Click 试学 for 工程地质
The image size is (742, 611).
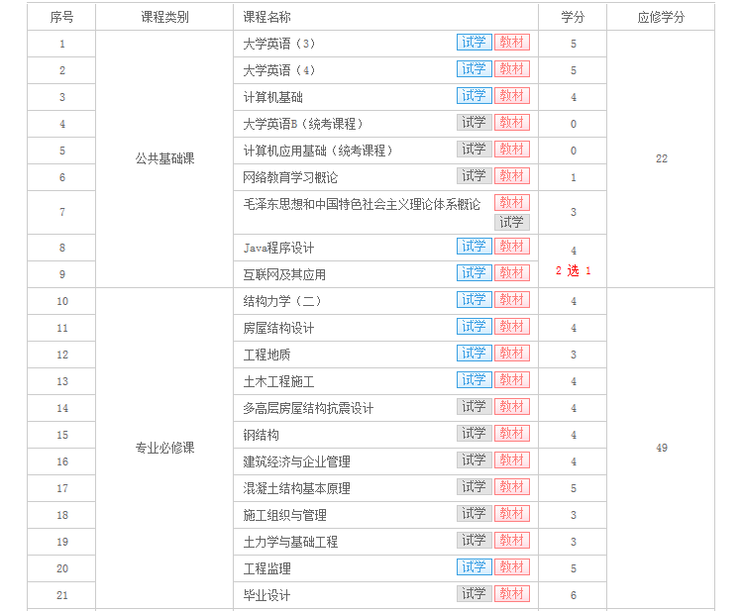tap(474, 354)
